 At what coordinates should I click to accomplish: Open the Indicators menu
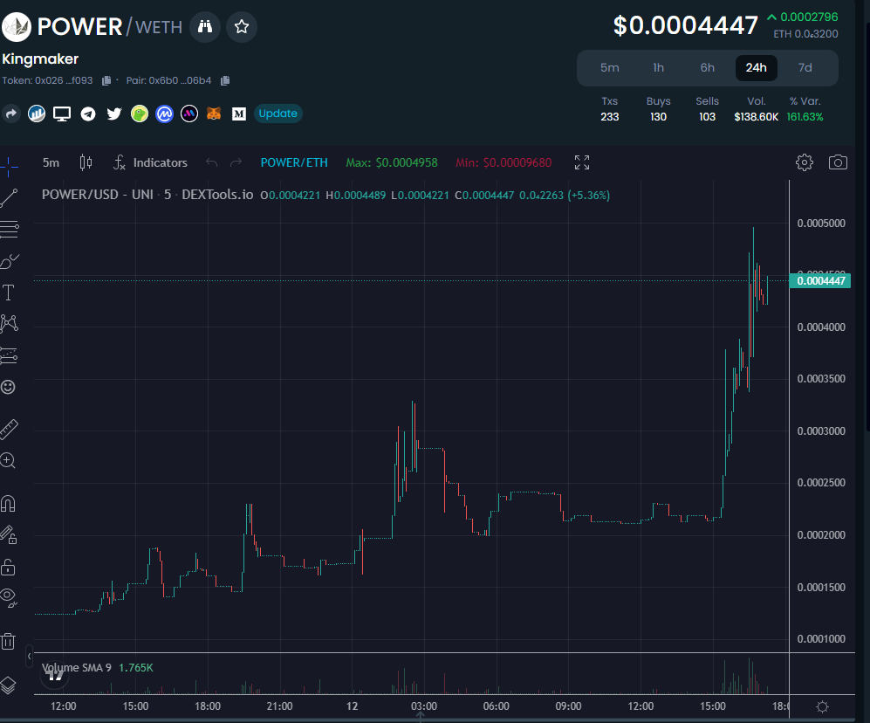pyautogui.click(x=150, y=162)
